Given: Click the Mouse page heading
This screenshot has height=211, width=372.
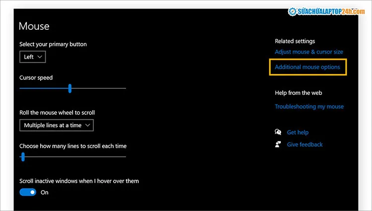Looking at the screenshot, I should pos(34,26).
